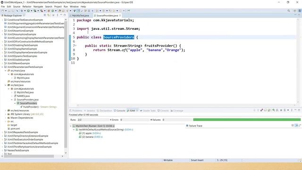This screenshot has height=170, width=302.
Task: Maximize the JUnit bottom panel
Action: tap(299, 110)
